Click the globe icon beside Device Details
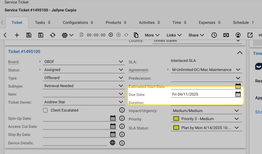Viewport: 262px width, 154px height. tap(112, 142)
